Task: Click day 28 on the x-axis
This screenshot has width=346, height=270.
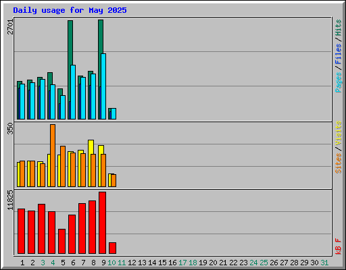Action: [x=294, y=263]
